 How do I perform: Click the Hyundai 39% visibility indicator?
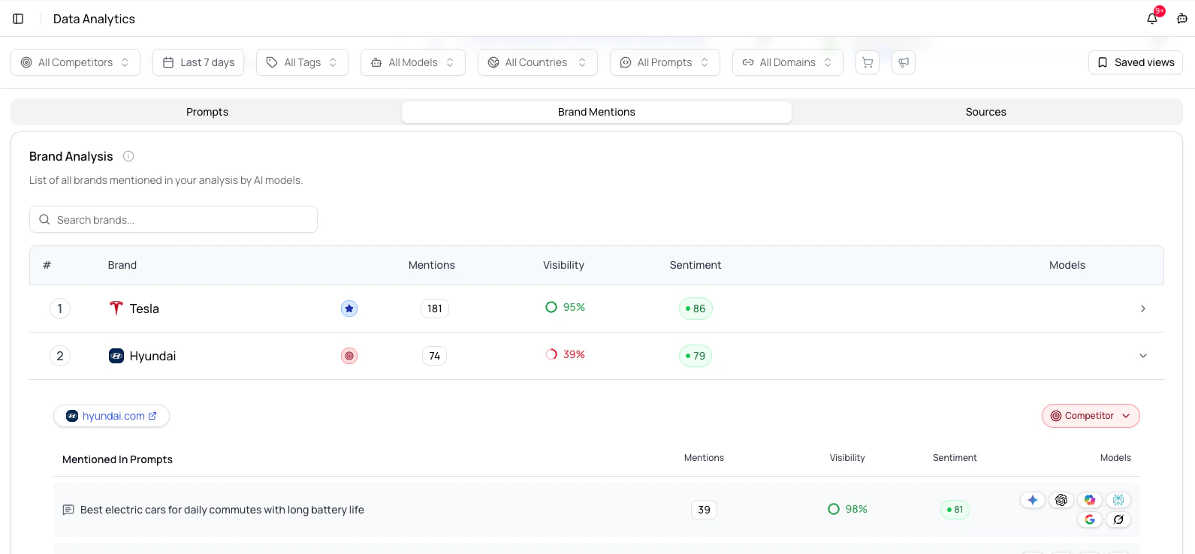(x=566, y=354)
